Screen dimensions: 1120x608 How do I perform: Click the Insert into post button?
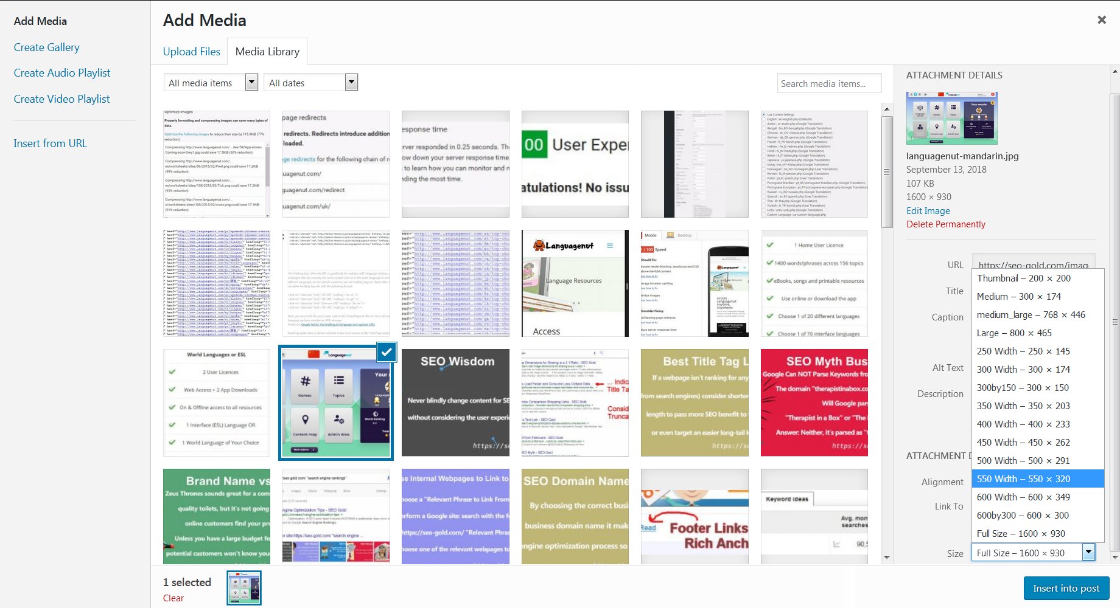point(1066,588)
